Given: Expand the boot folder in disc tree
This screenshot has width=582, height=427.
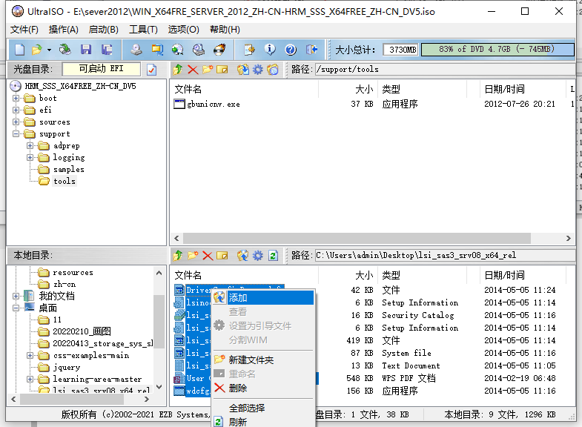Looking at the screenshot, I should [x=16, y=99].
